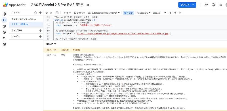Open the tokubai image URL in code
The image size is (227, 111).
tap(123, 33)
